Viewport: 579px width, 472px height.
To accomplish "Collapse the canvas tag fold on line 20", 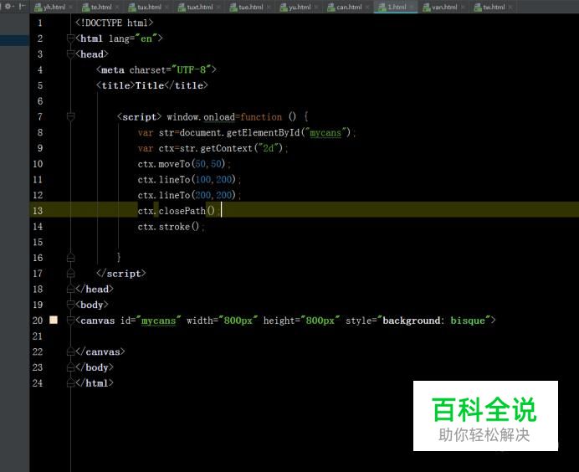I will (x=70, y=321).
